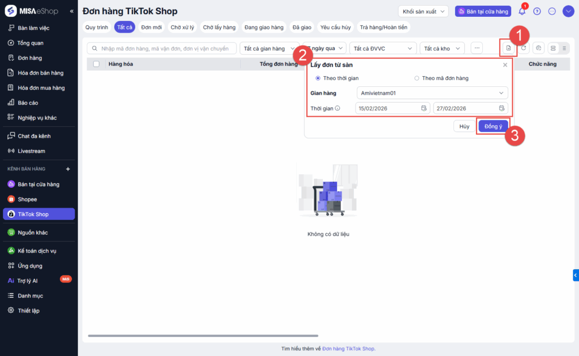Refresh the order list

(524, 49)
